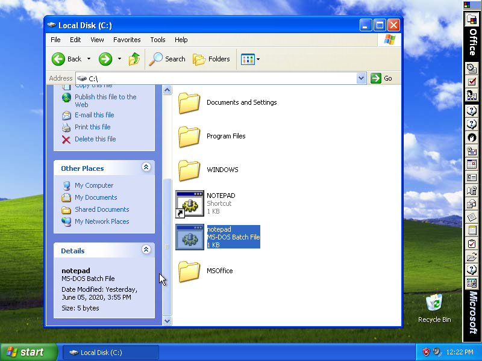Click the "Size: 5 bytes" detail text

[80, 308]
